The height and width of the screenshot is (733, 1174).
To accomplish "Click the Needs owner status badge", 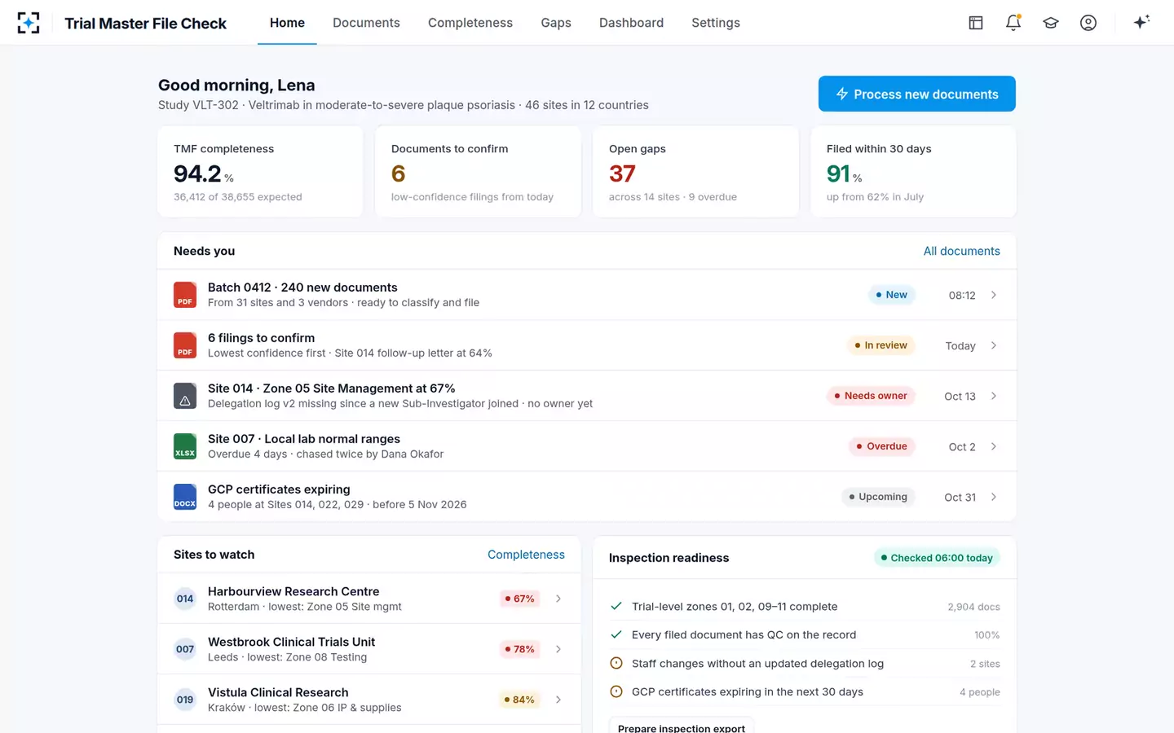I will (871, 396).
